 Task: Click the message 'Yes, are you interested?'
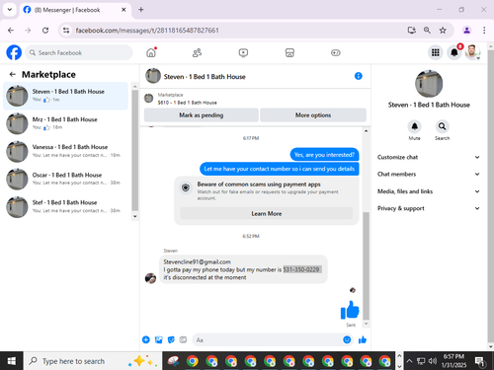tap(324, 155)
